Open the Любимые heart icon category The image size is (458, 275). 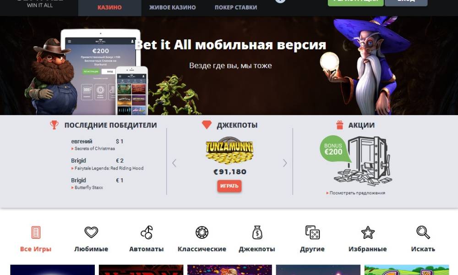91,232
